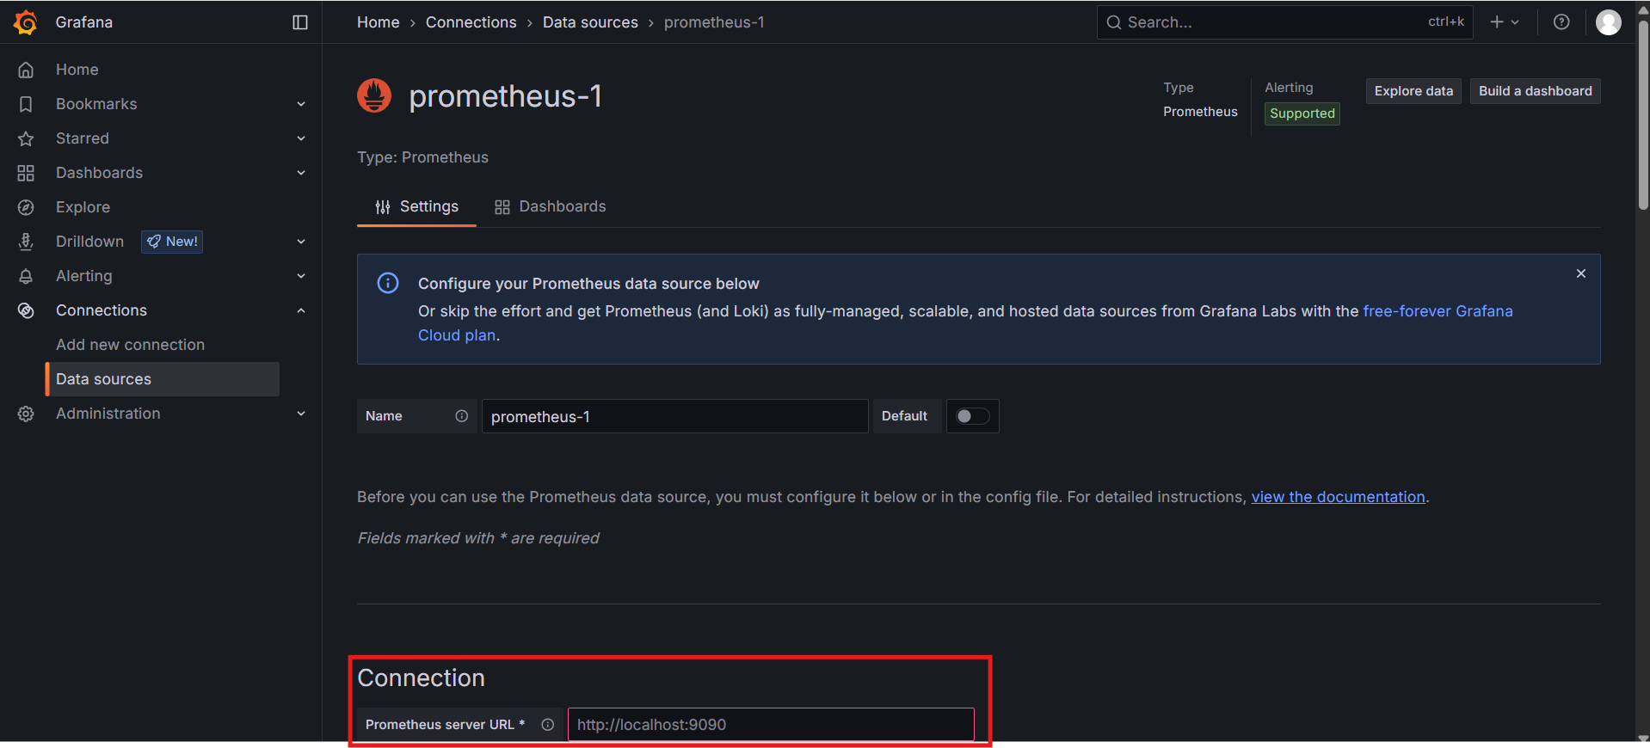The image size is (1650, 748).
Task: Click Data sources in the breadcrumb
Action: tap(590, 22)
